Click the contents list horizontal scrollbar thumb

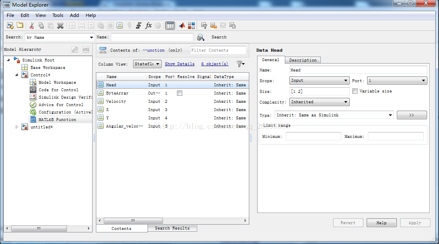[x=133, y=220]
